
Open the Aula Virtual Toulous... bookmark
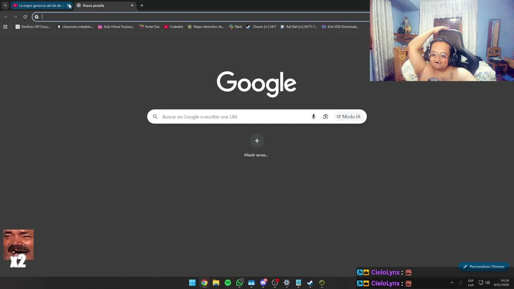pyautogui.click(x=116, y=27)
